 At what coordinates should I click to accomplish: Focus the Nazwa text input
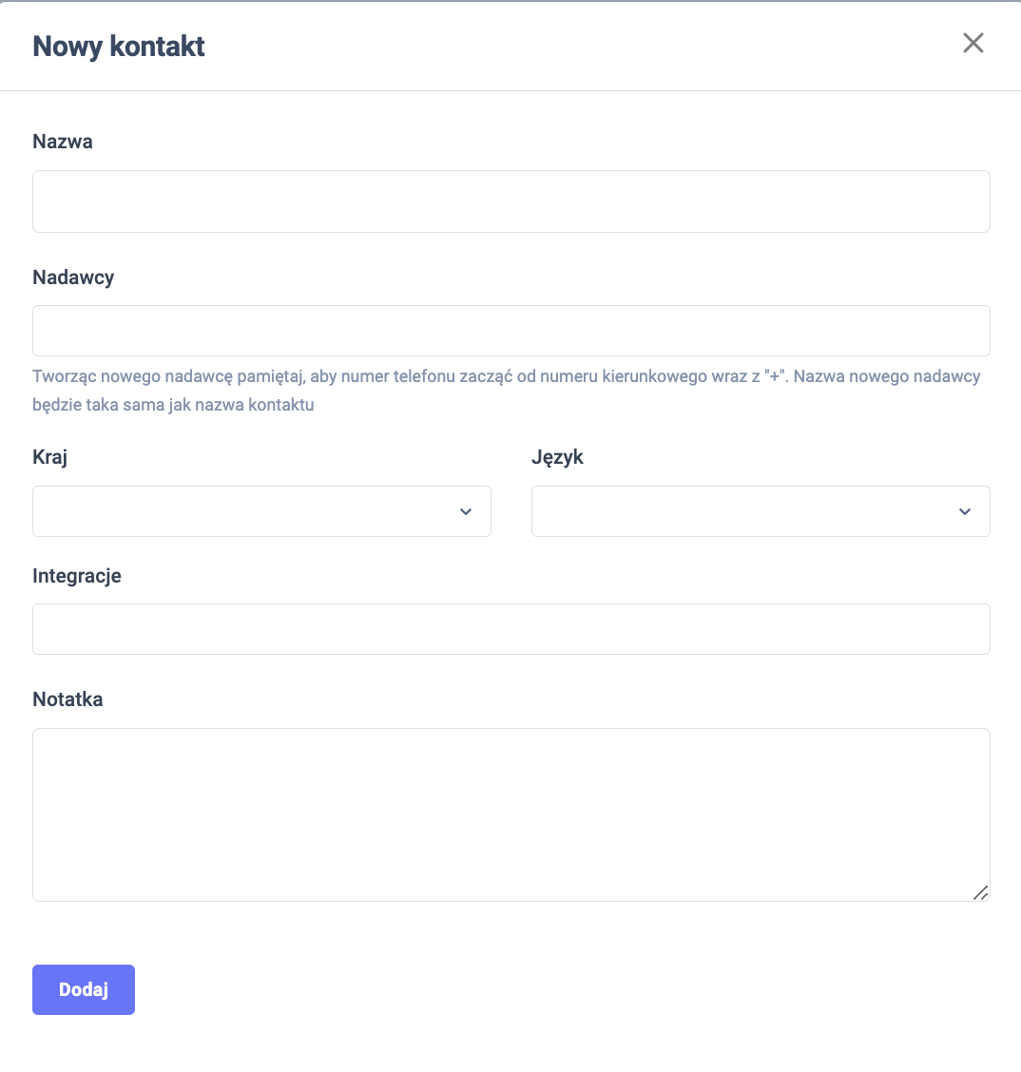[x=510, y=201]
